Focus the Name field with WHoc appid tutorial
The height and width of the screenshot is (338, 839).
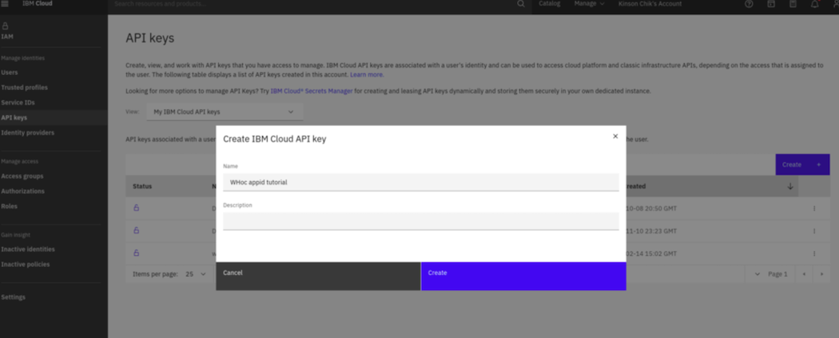pos(420,182)
